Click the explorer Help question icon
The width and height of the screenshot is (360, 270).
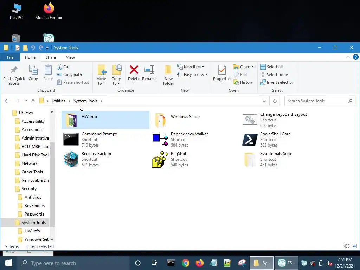coord(355,57)
